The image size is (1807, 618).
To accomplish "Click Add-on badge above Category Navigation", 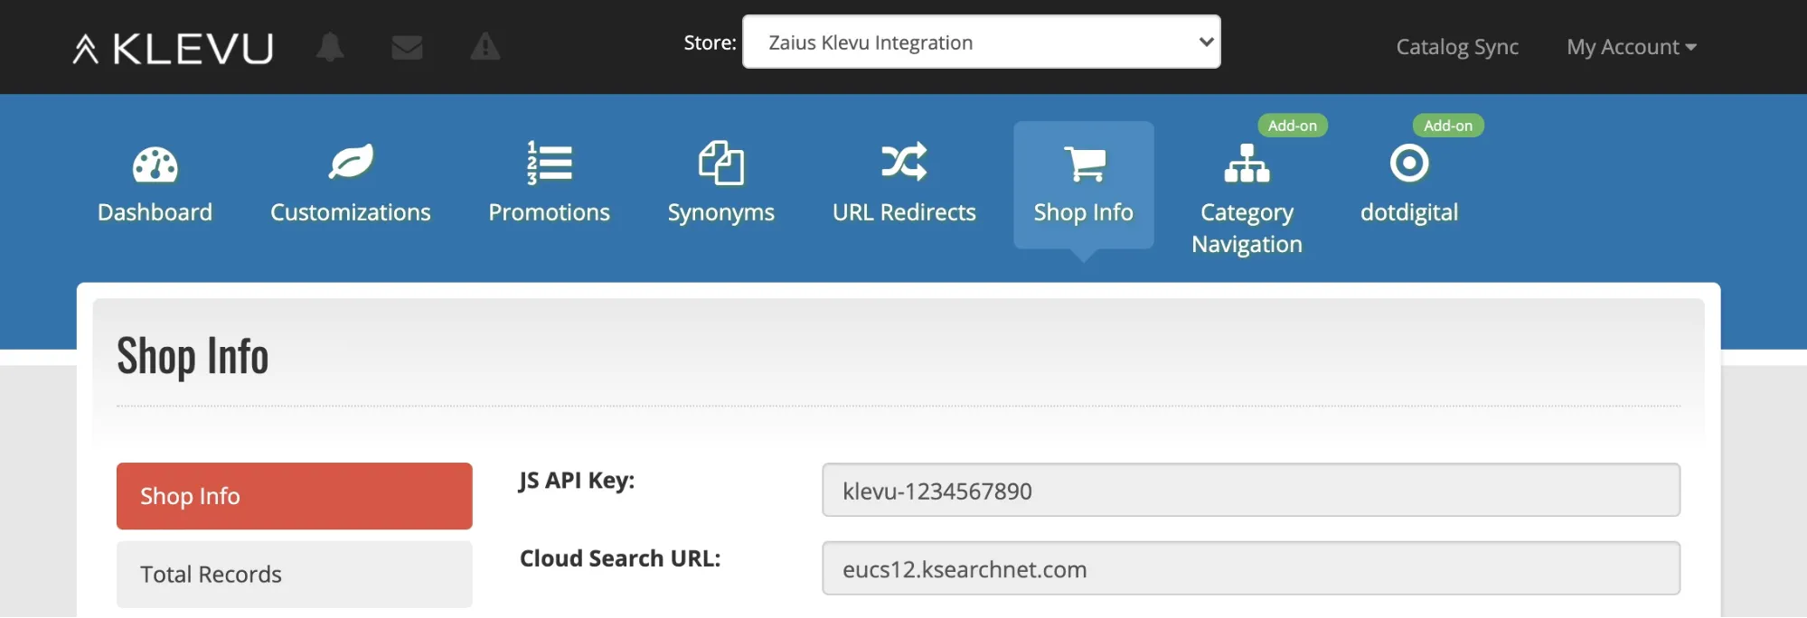I will click(1293, 126).
